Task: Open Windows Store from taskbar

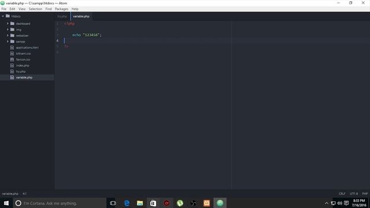Action: pos(153,203)
